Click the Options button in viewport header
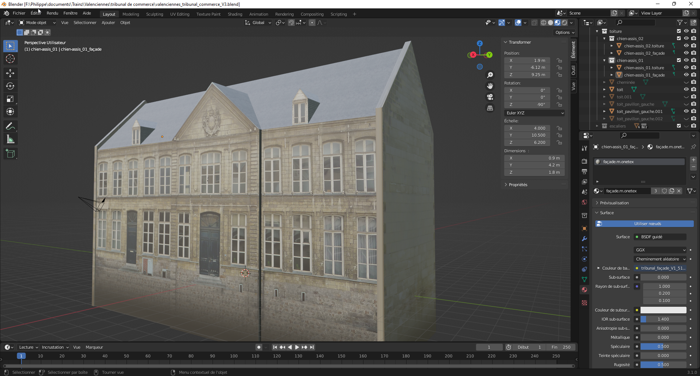Screen dimensions: 700x376 564,32
